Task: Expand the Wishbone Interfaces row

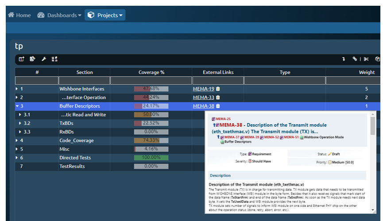Action: tap(17, 89)
